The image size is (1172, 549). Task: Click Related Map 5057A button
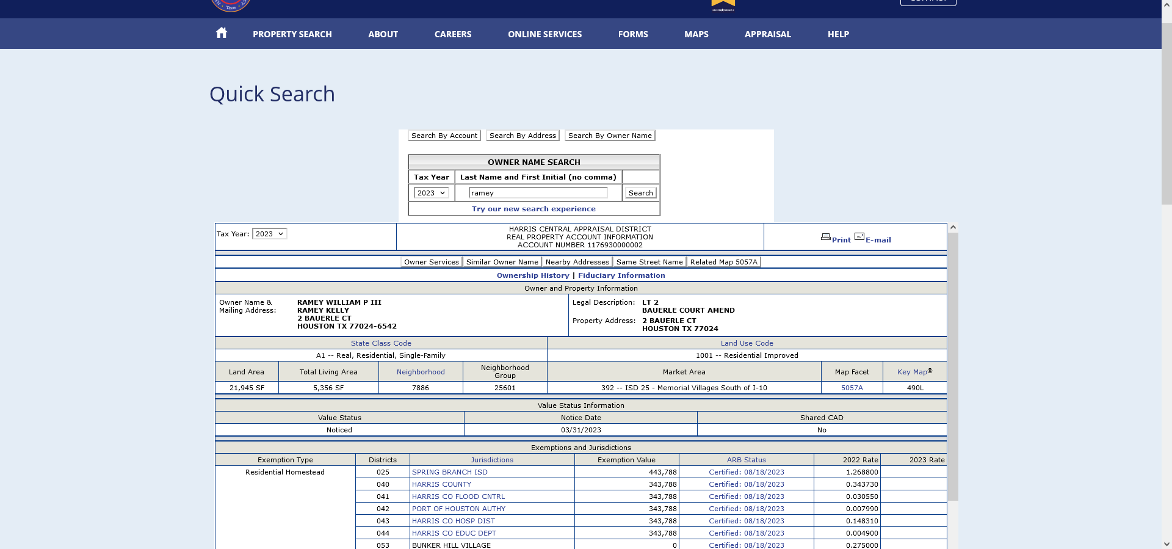pos(723,262)
